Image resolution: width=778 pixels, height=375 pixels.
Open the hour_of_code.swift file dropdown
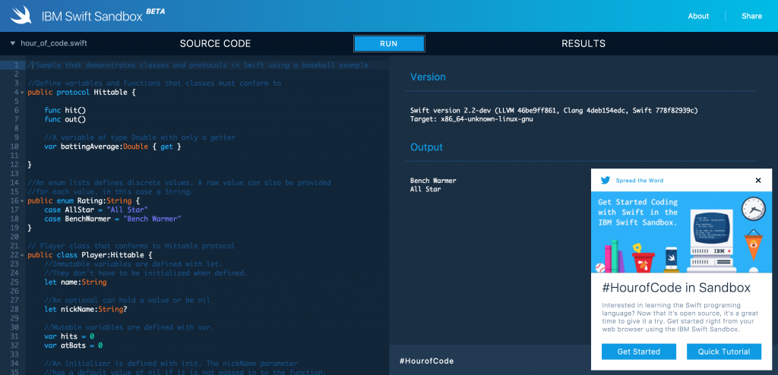coord(13,44)
